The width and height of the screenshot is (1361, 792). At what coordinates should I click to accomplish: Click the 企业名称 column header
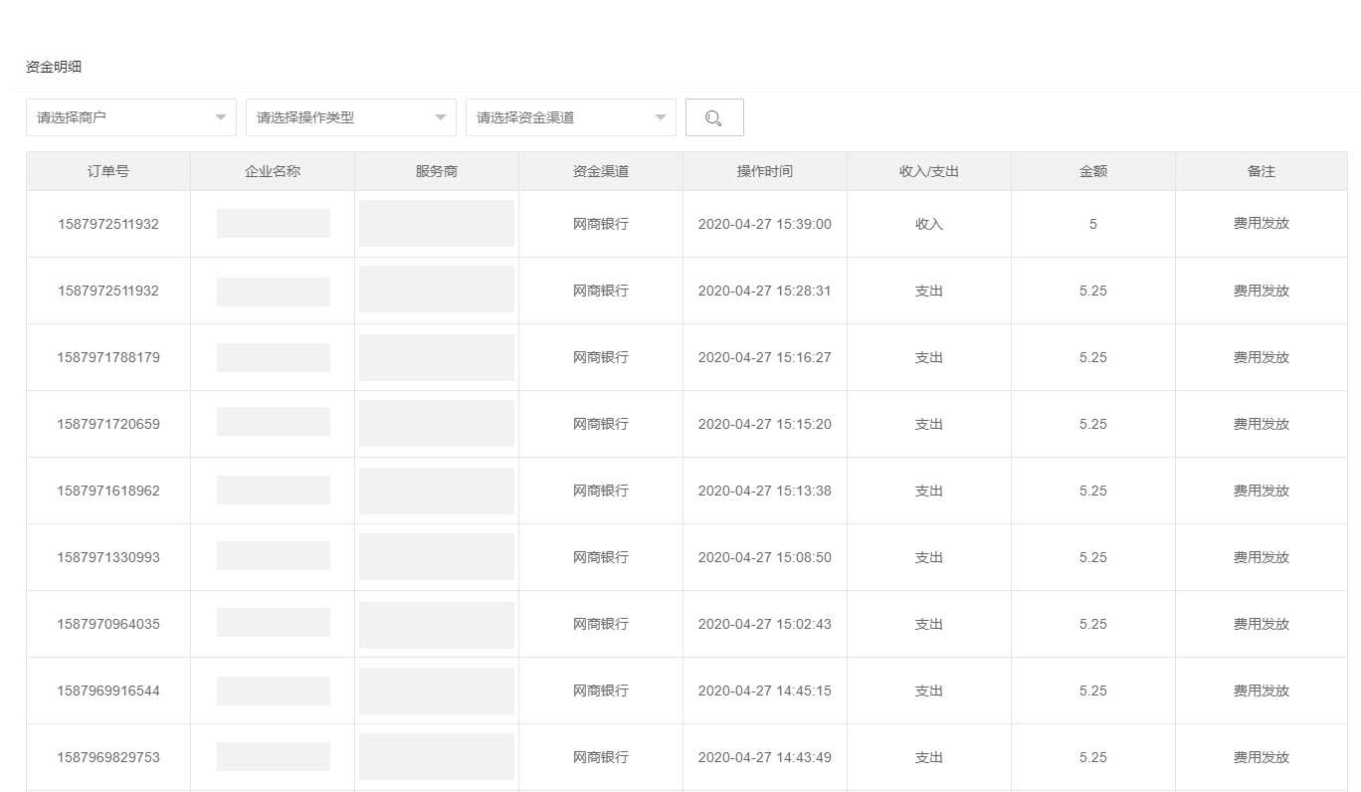(273, 171)
